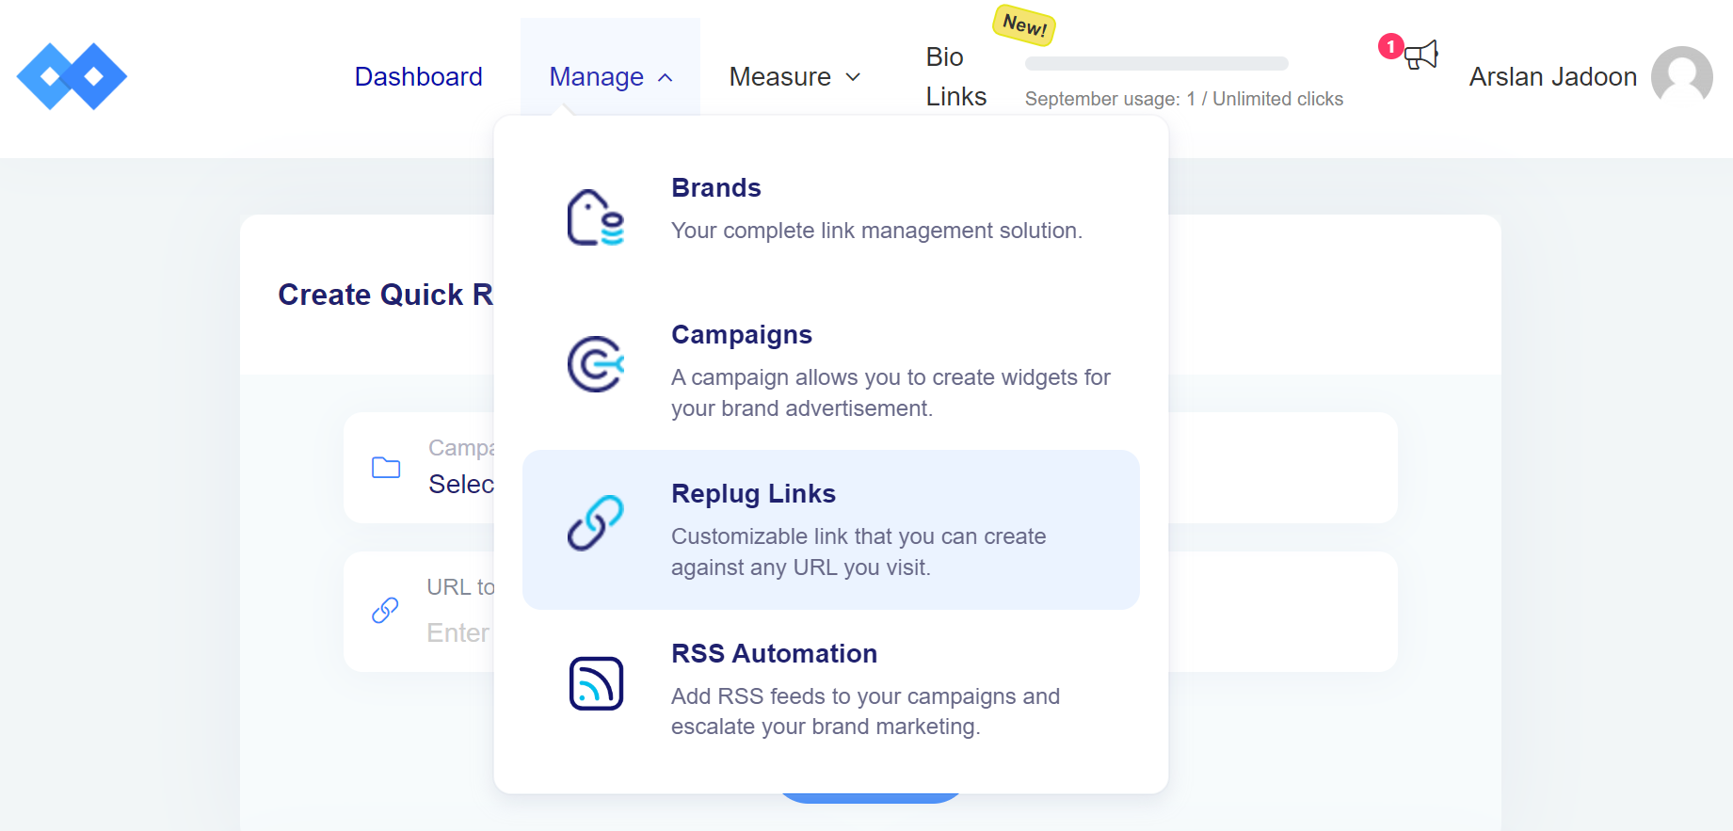The height and width of the screenshot is (831, 1733).
Task: Click the campaign folder icon
Action: pyautogui.click(x=386, y=468)
